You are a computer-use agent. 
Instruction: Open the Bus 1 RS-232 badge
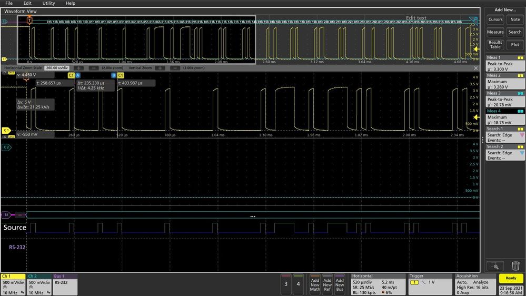click(65, 284)
